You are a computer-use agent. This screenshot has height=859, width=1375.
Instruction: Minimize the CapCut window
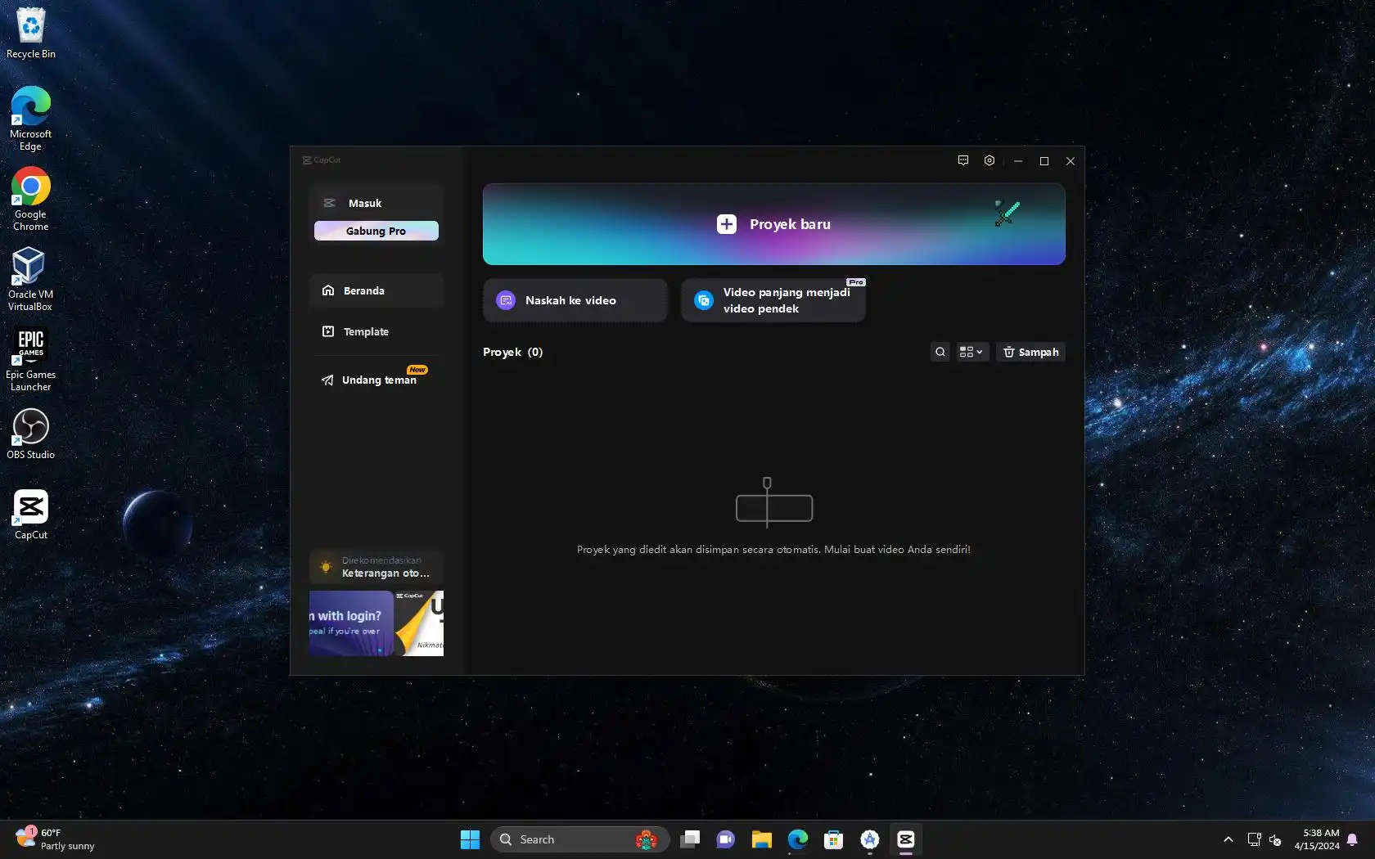coord(1018,161)
